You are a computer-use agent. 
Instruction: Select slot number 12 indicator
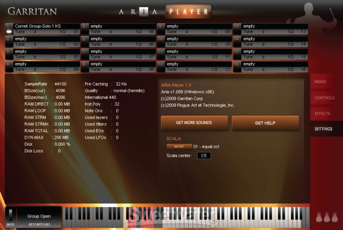click(161, 67)
